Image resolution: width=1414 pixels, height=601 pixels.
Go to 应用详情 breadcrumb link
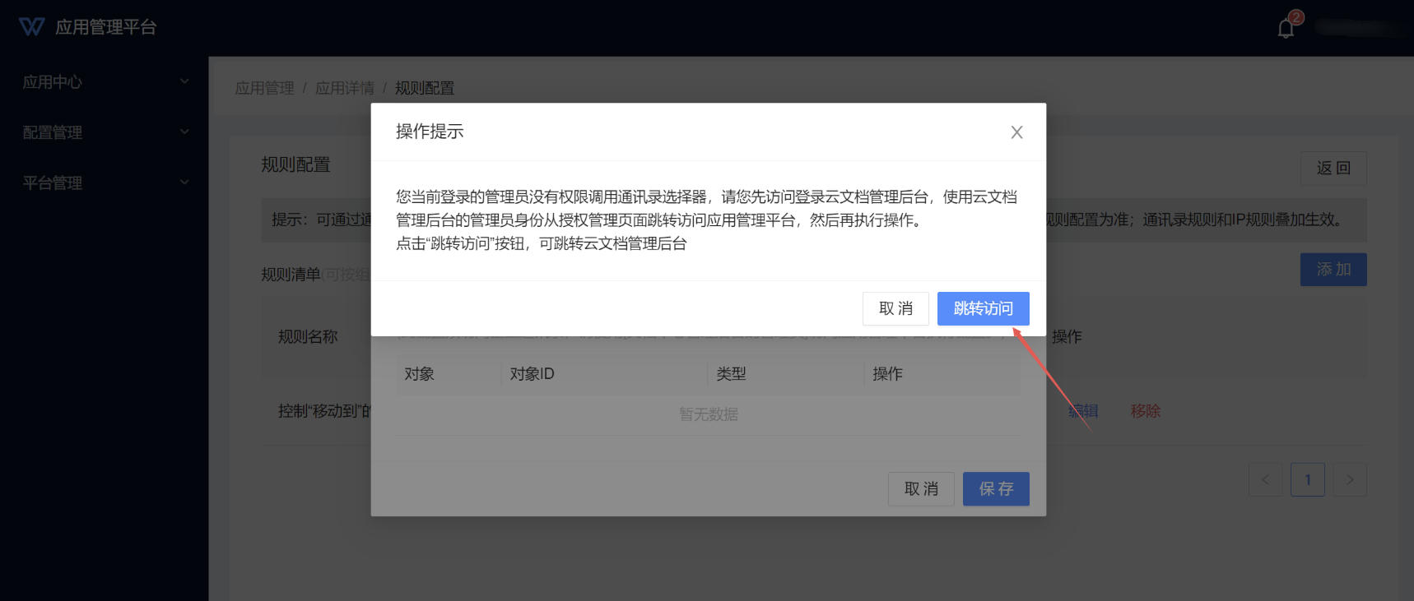pyautogui.click(x=344, y=88)
